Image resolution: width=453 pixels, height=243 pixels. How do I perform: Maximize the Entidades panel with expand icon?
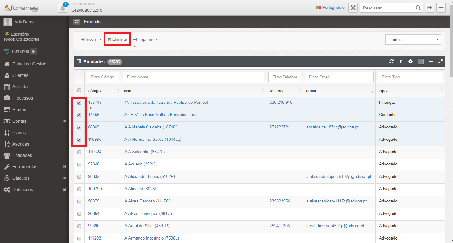pos(440,61)
